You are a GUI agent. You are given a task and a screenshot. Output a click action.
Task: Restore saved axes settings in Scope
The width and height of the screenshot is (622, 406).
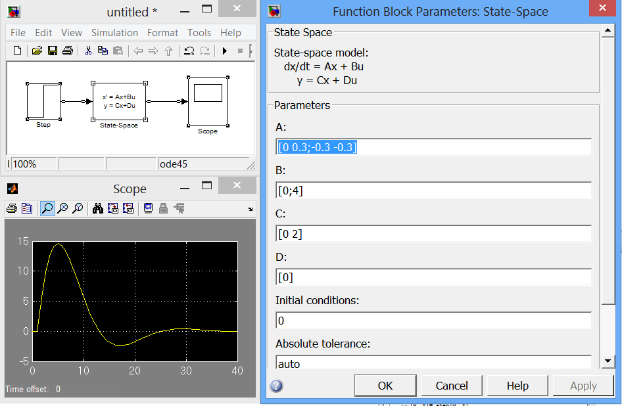click(128, 208)
